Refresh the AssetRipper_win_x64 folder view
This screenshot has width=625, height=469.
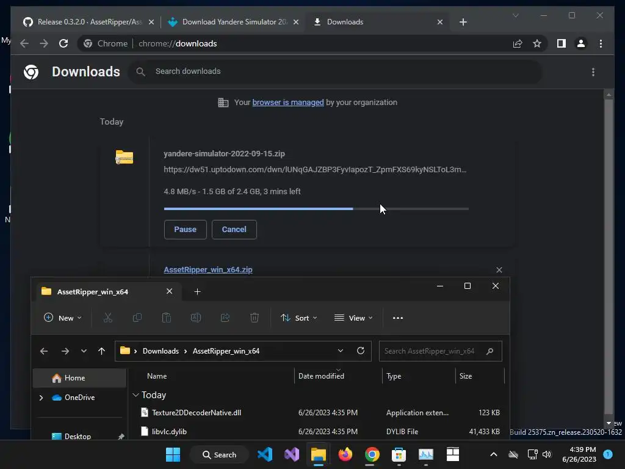[x=361, y=351]
